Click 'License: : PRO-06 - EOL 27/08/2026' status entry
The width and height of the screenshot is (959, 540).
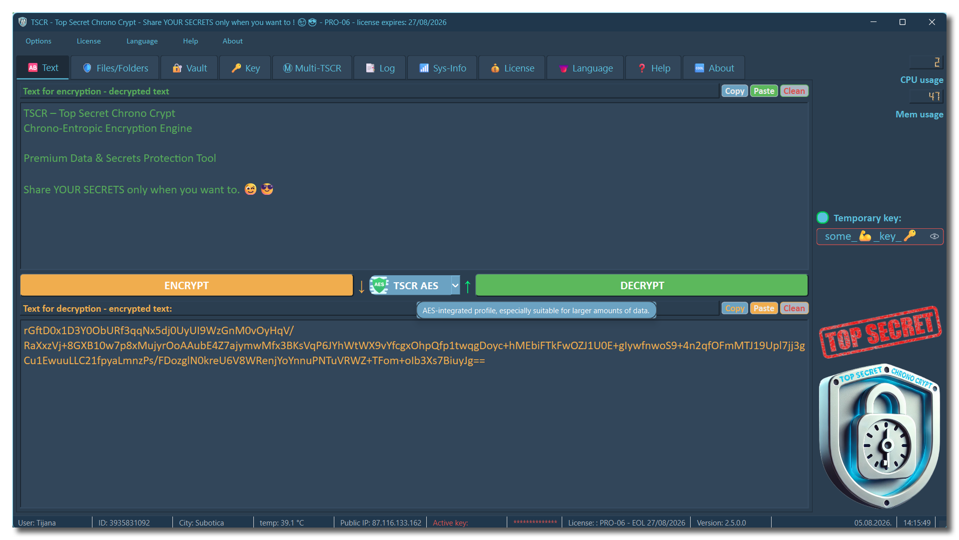(626, 523)
